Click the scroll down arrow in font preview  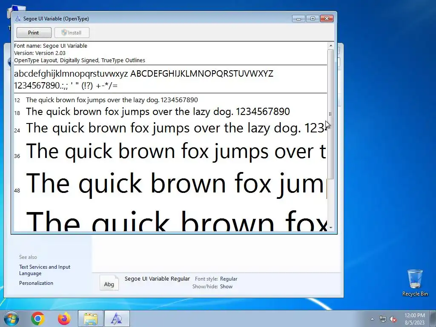[x=330, y=228]
